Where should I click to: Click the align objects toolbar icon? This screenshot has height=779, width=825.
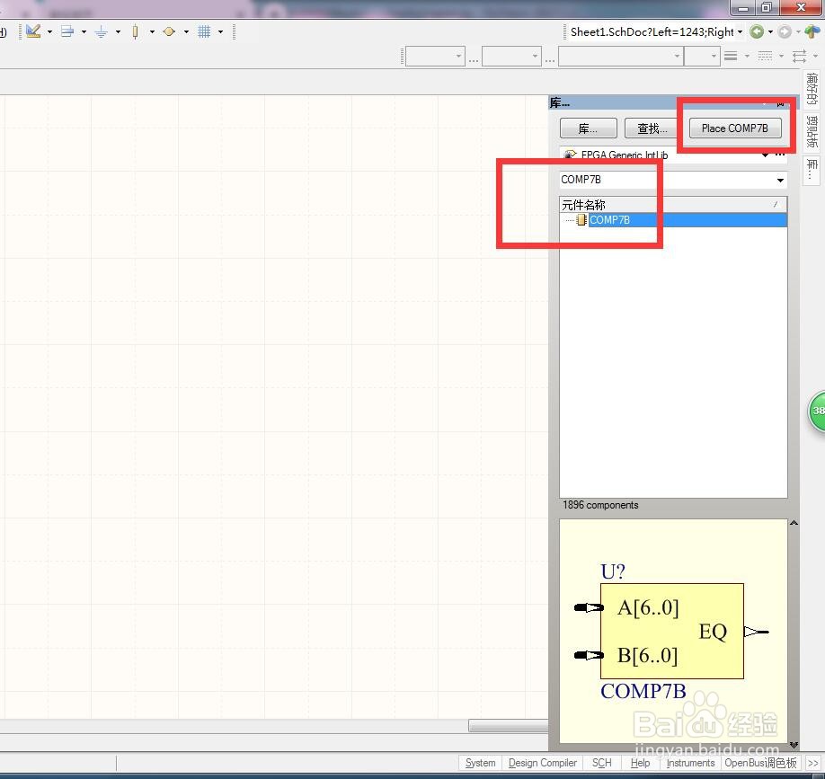[67, 31]
